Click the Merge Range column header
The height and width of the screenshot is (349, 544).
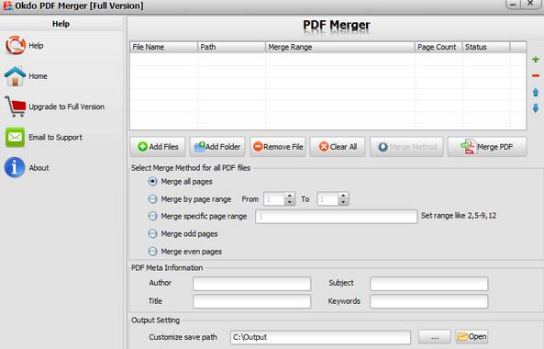pyautogui.click(x=340, y=47)
